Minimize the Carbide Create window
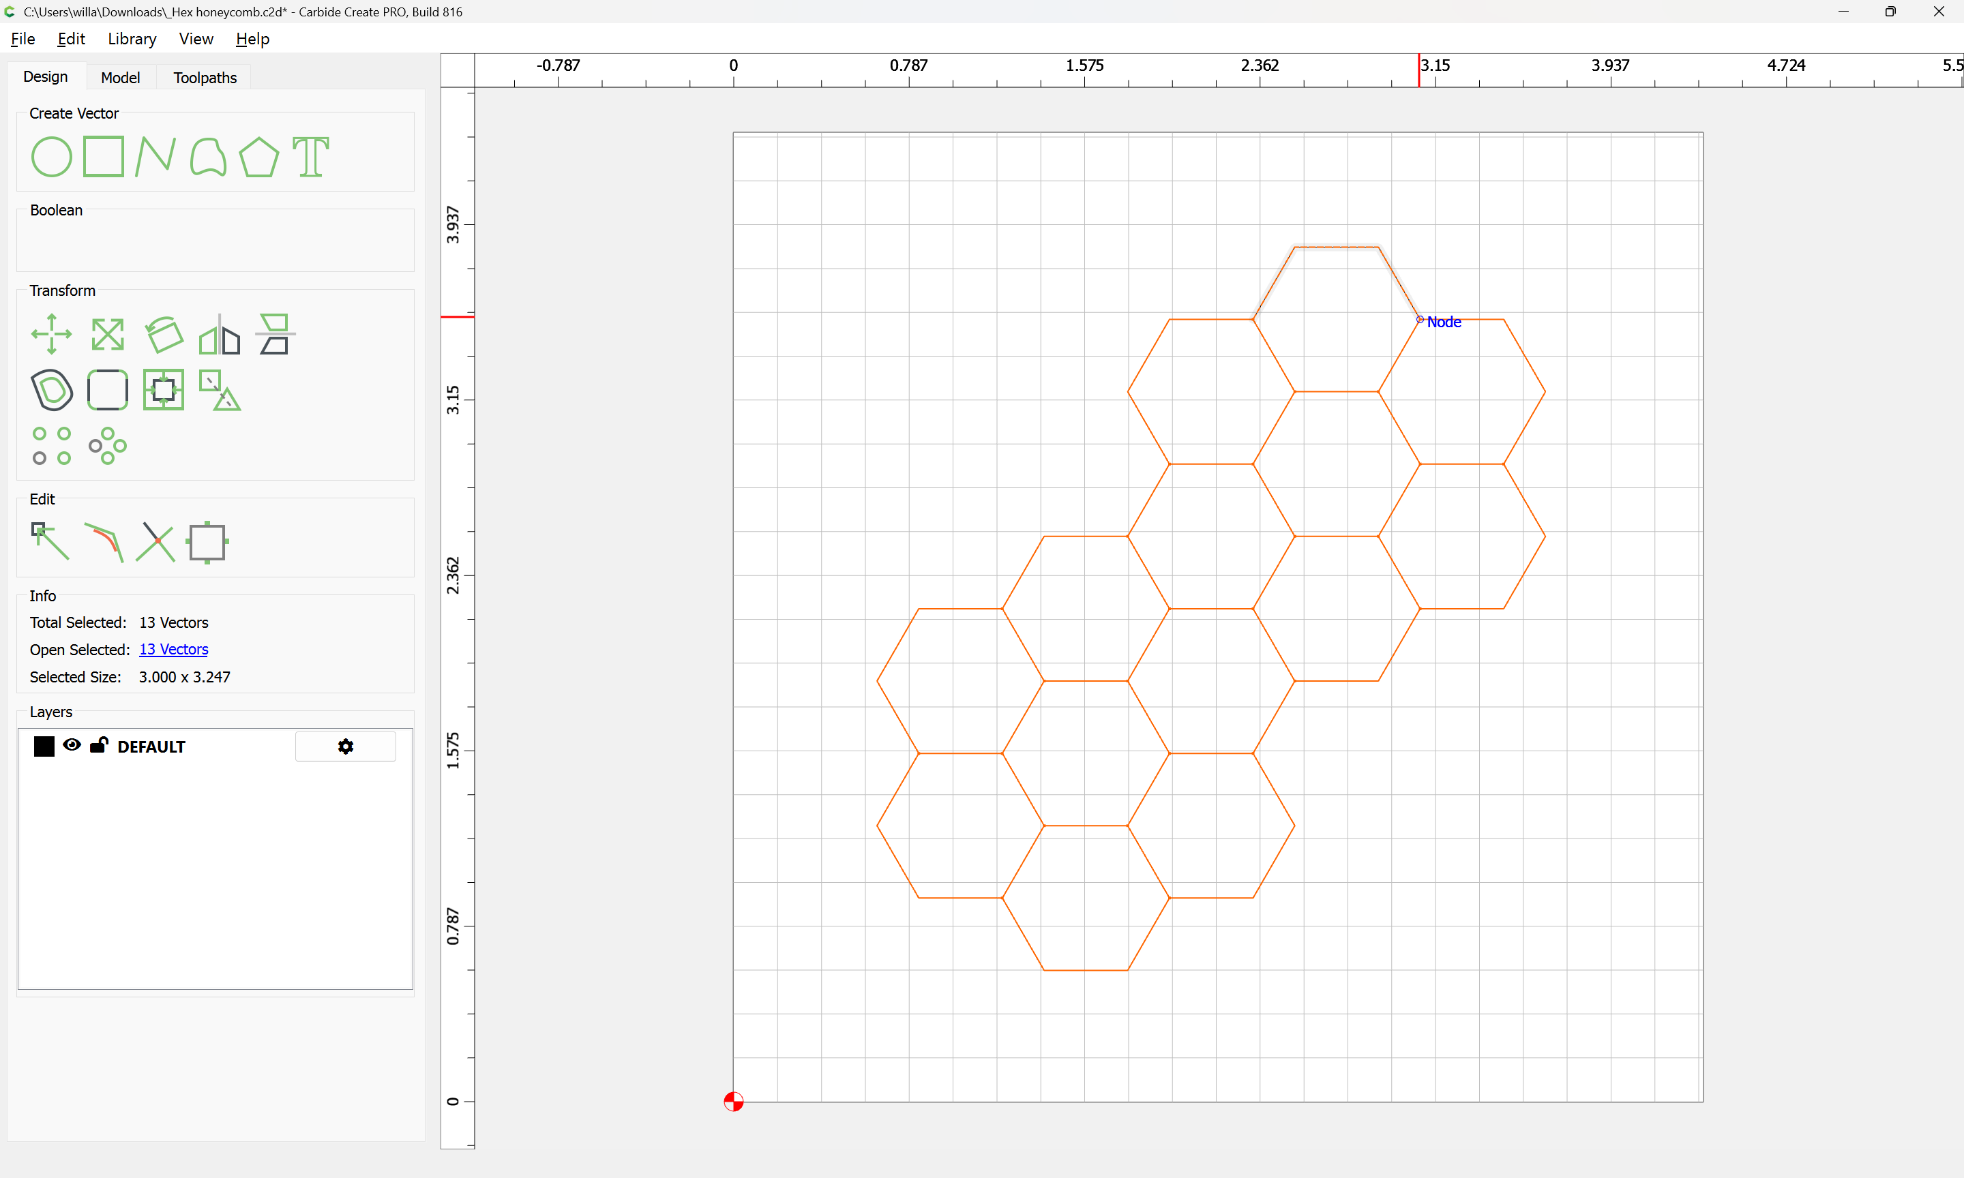 [1843, 12]
